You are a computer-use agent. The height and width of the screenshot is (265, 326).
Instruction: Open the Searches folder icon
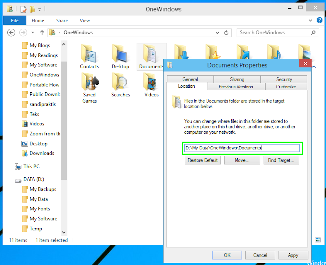pos(120,85)
